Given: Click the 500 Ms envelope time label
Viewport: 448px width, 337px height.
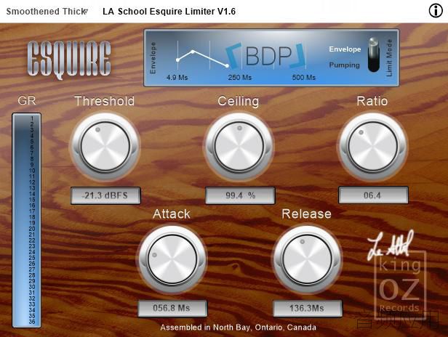Looking at the screenshot, I should pyautogui.click(x=304, y=77).
